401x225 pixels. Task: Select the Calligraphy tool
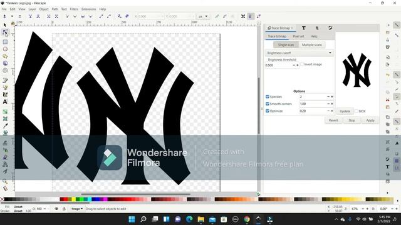[x=5, y=94]
